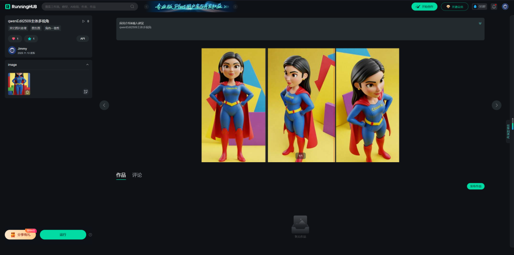Collapse the image input panel
The image size is (514, 255).
click(87, 65)
